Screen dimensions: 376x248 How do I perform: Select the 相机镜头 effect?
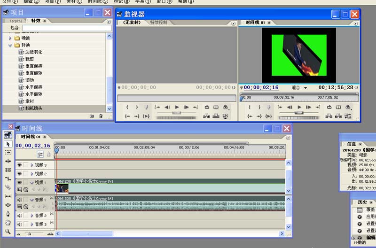34,108
